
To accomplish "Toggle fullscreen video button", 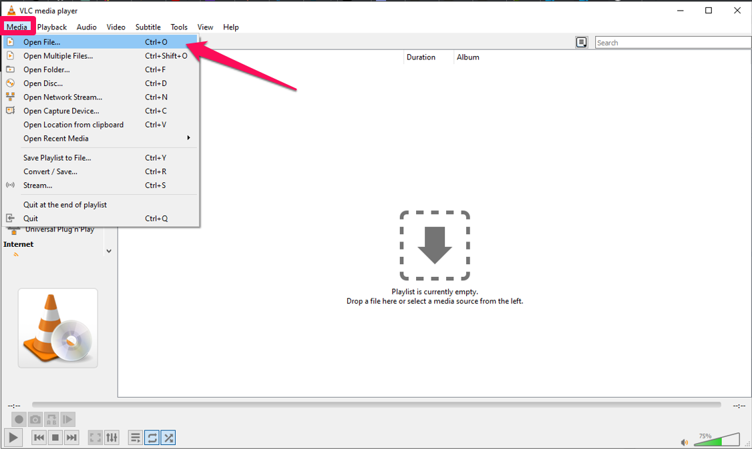I will [x=96, y=438].
